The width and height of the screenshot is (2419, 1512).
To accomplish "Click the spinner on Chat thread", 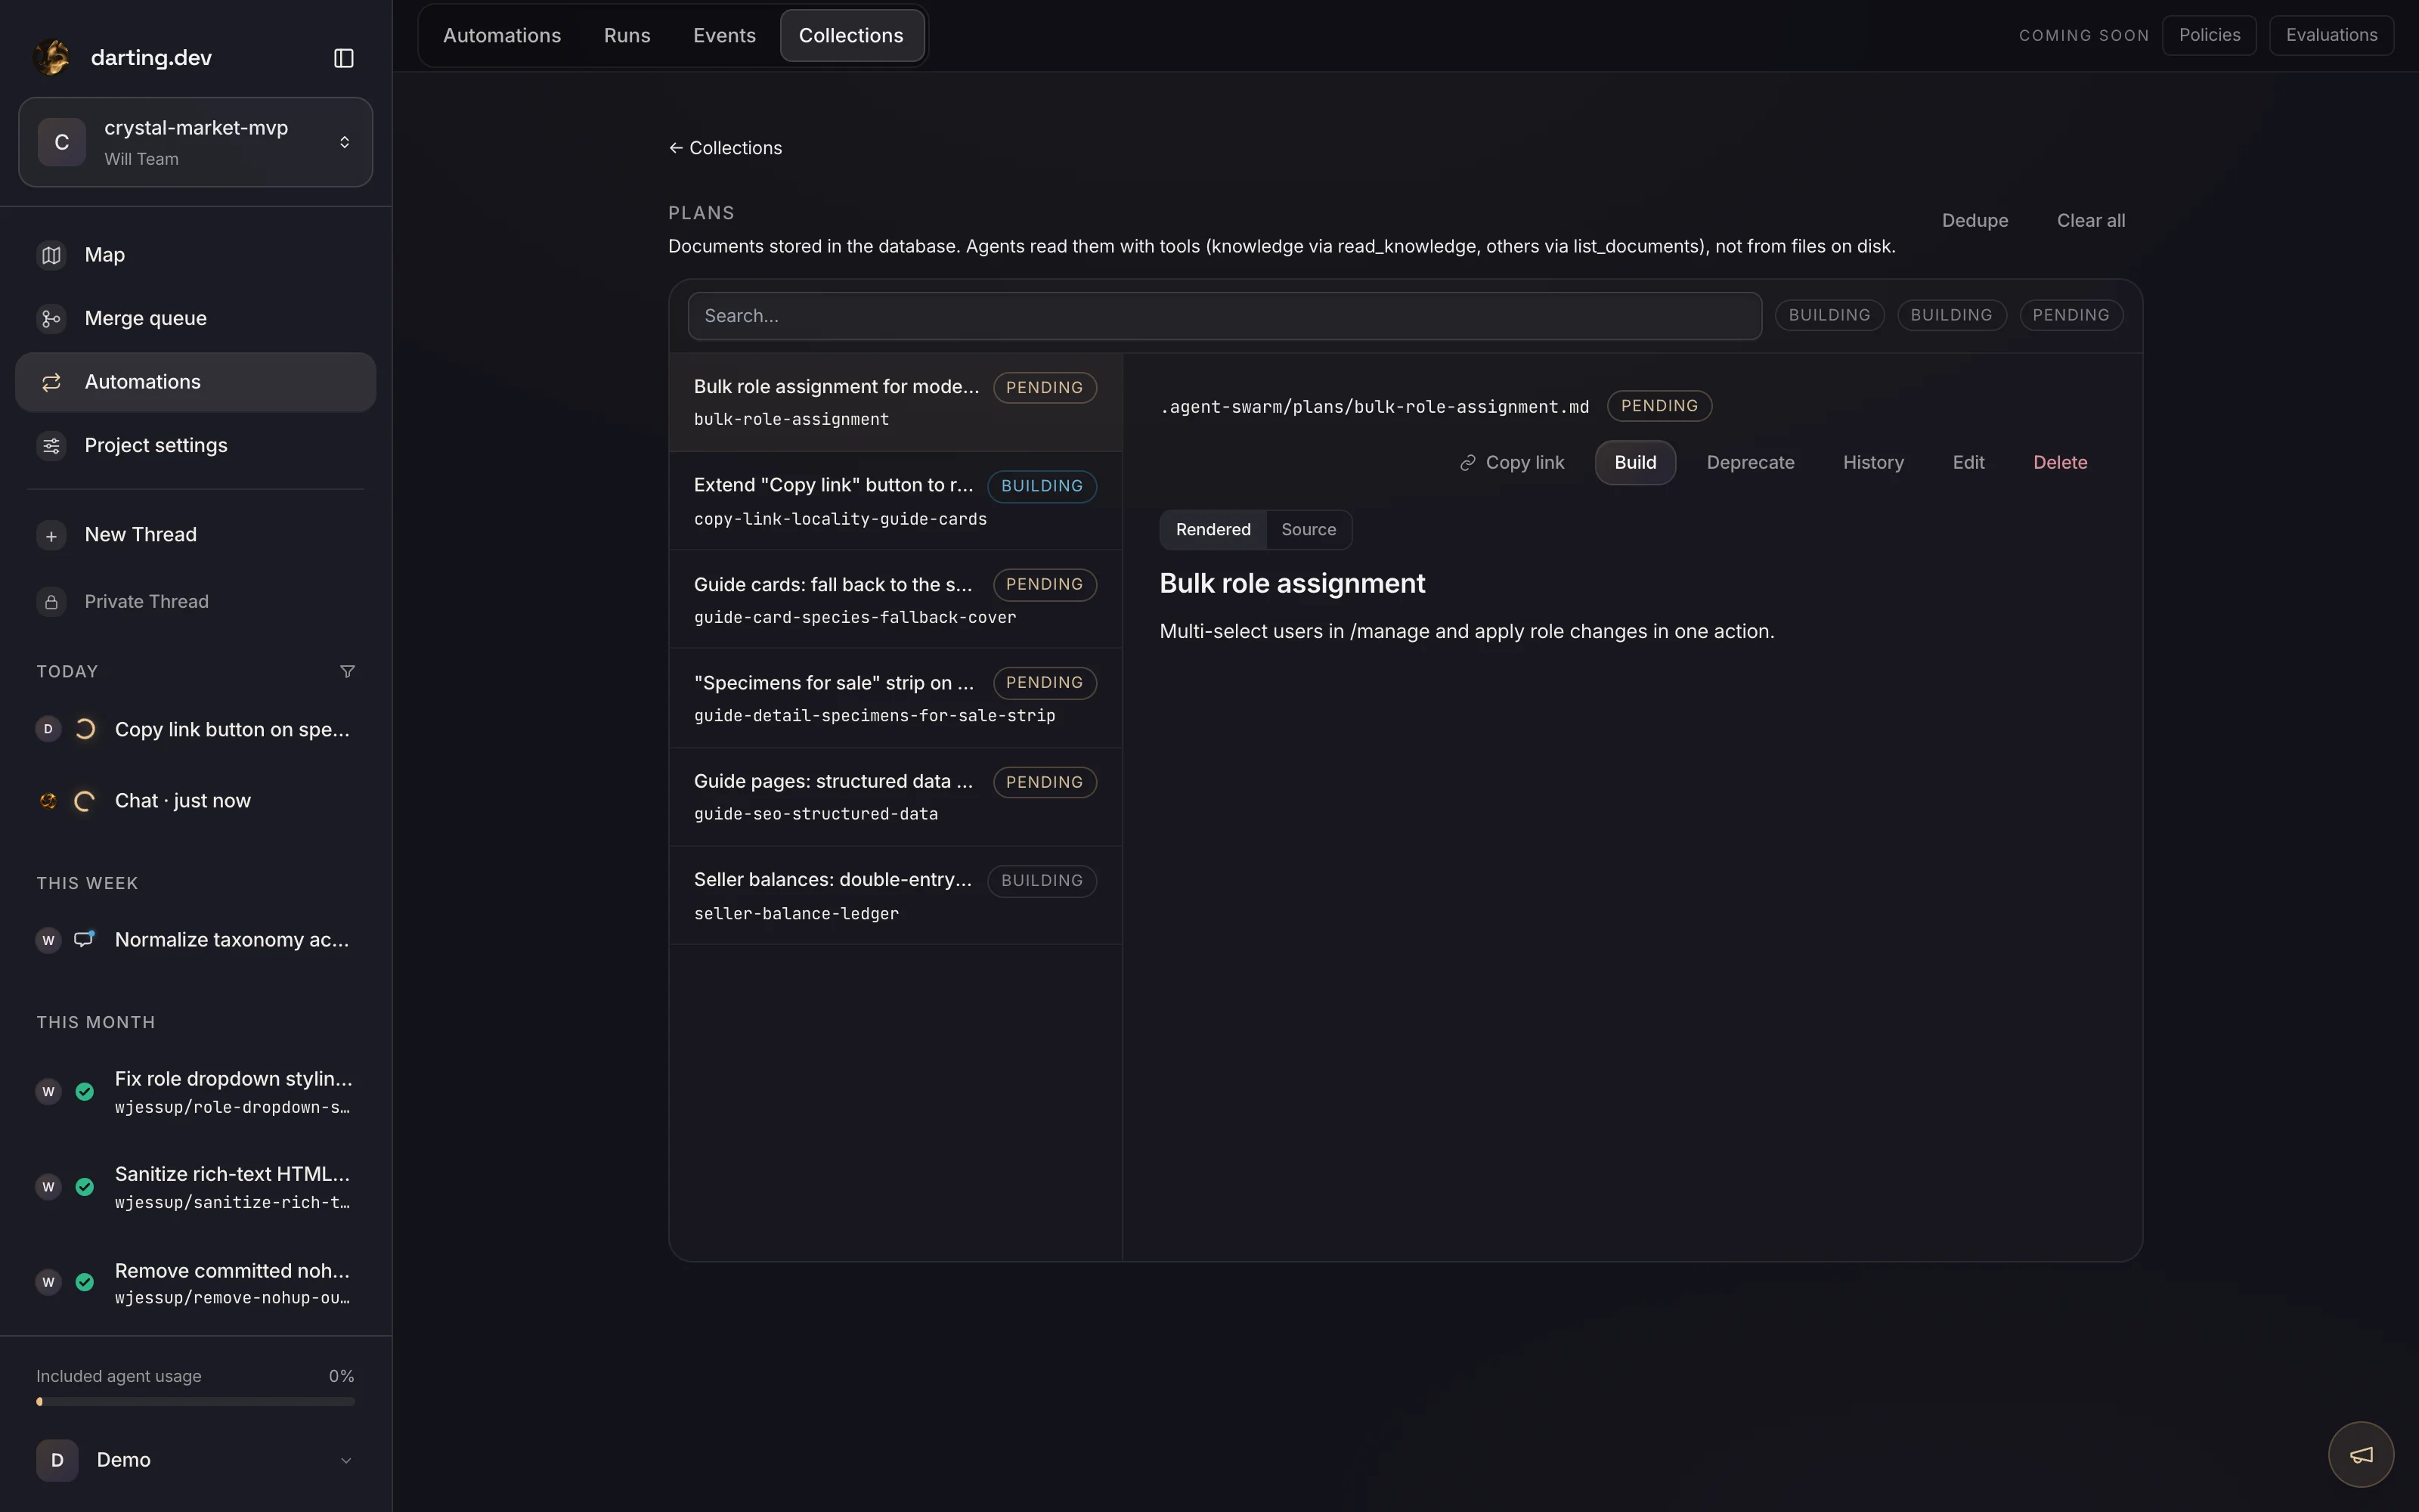I will (85, 801).
